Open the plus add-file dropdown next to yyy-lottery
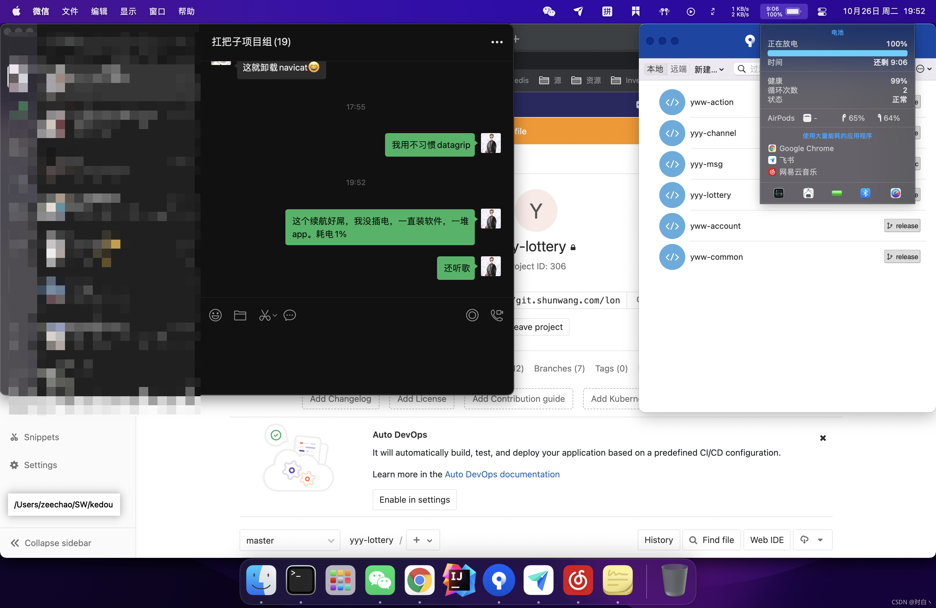The height and width of the screenshot is (608, 936). [423, 540]
